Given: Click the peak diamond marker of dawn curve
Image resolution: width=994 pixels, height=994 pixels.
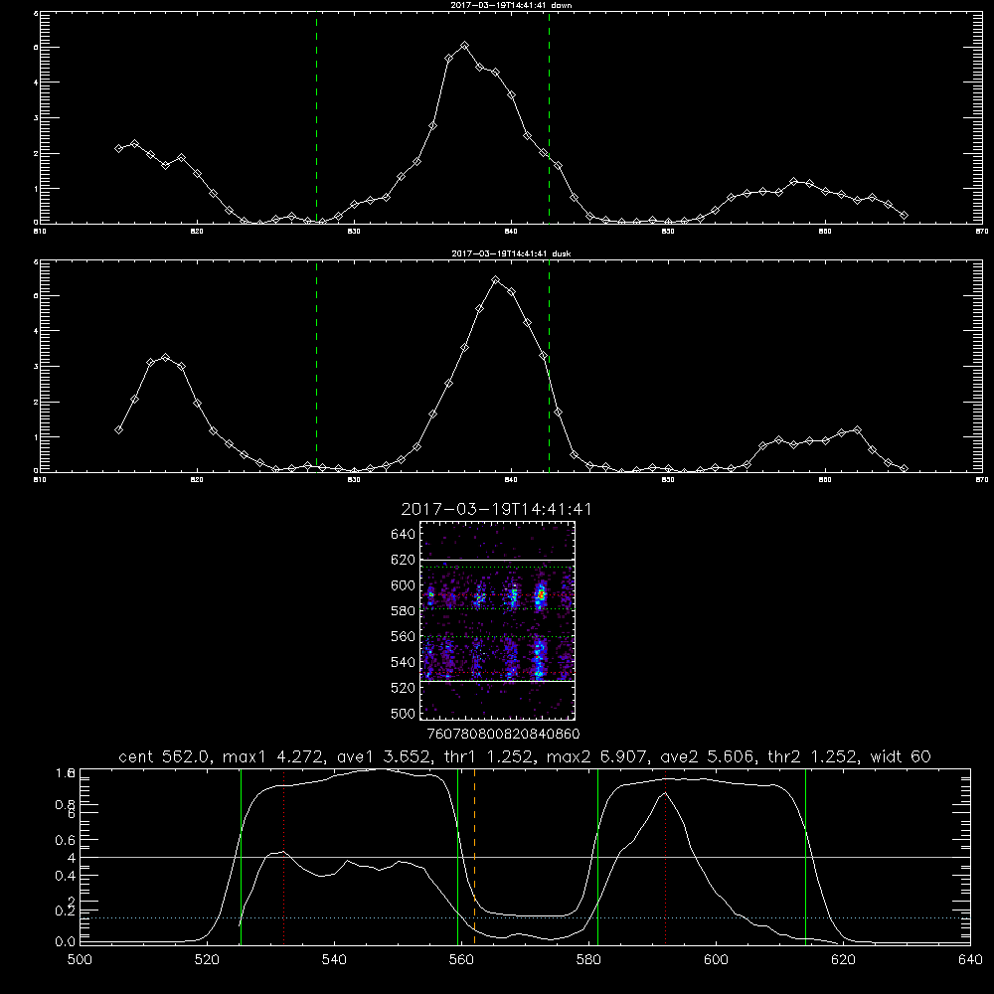Looking at the screenshot, I should 464,46.
